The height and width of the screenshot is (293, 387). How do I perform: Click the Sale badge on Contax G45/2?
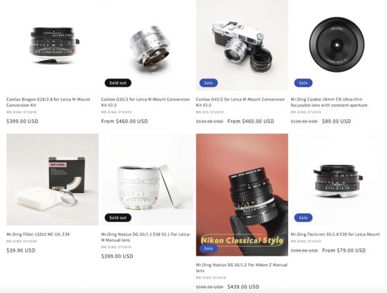(209, 83)
